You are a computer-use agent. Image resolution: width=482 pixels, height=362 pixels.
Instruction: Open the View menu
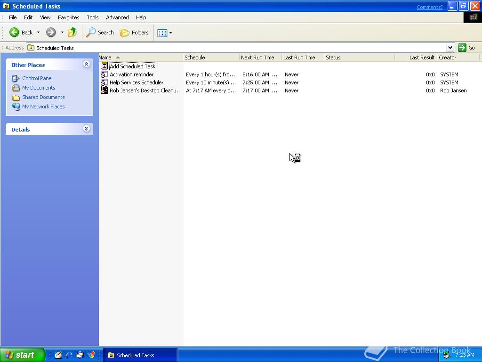point(45,17)
